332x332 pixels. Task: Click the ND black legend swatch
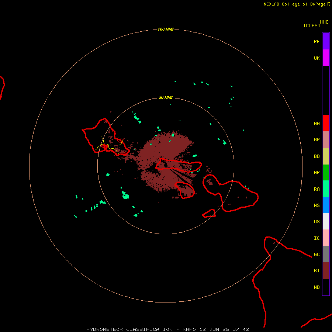click(326, 287)
